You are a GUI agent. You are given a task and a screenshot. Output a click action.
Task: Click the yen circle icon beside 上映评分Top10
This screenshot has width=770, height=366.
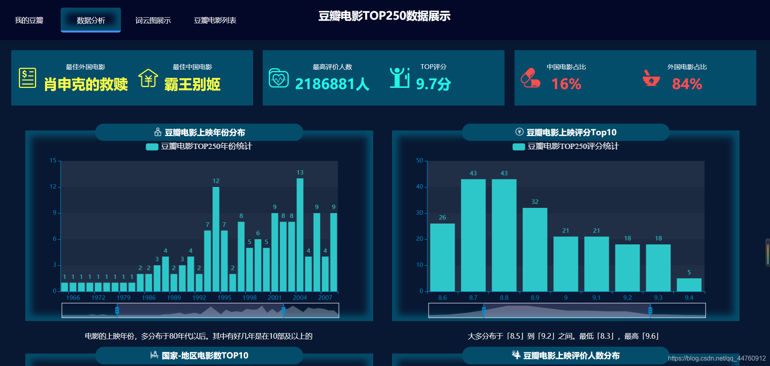519,132
